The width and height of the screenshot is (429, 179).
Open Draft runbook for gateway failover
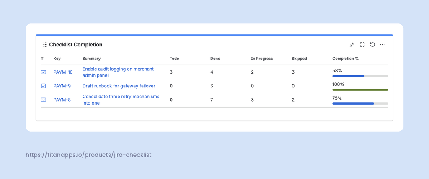click(119, 86)
